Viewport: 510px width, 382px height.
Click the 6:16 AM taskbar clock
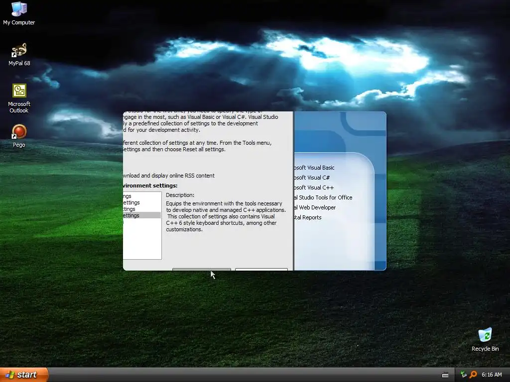coord(492,375)
